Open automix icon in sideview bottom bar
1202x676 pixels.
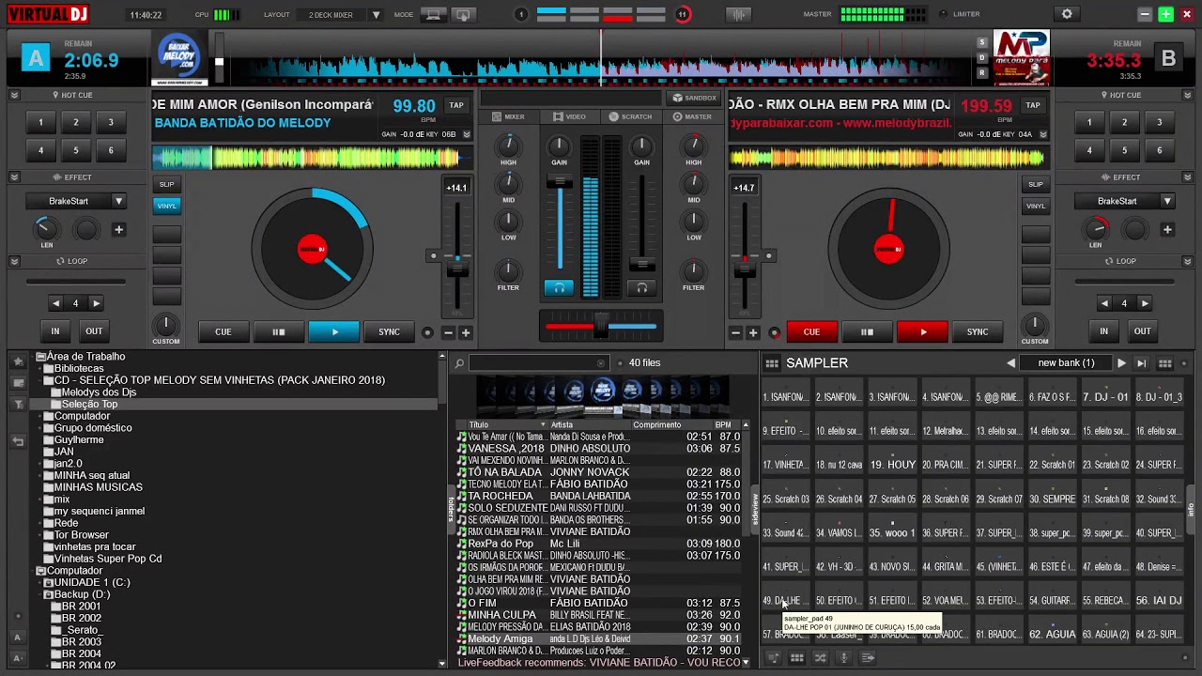click(x=774, y=658)
